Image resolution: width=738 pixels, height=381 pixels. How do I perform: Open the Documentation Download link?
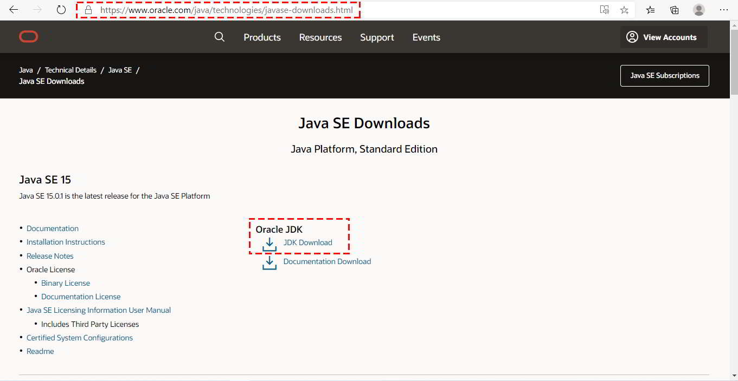coord(327,261)
